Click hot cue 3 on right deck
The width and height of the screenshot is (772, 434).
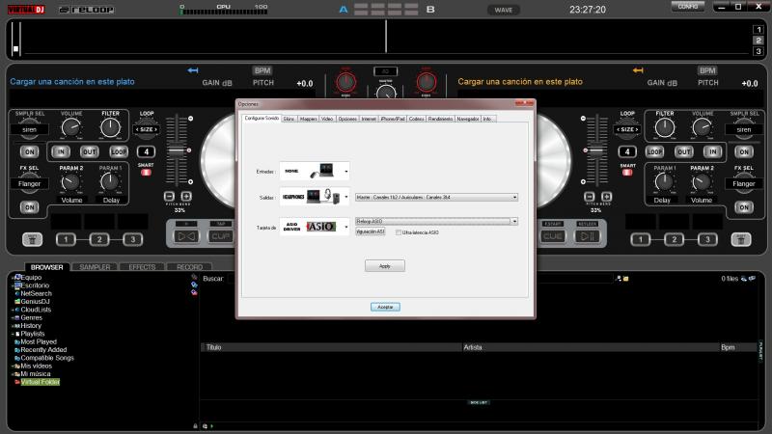[707, 239]
